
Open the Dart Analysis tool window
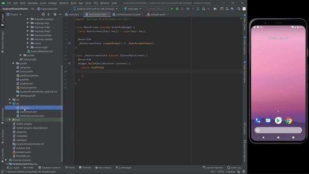[x=103, y=168]
